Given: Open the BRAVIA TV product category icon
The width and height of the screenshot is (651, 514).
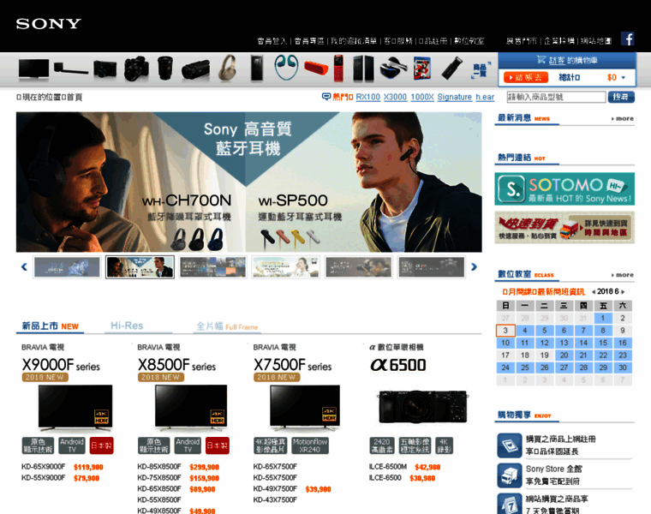Looking at the screenshot, I should click(x=33, y=69).
